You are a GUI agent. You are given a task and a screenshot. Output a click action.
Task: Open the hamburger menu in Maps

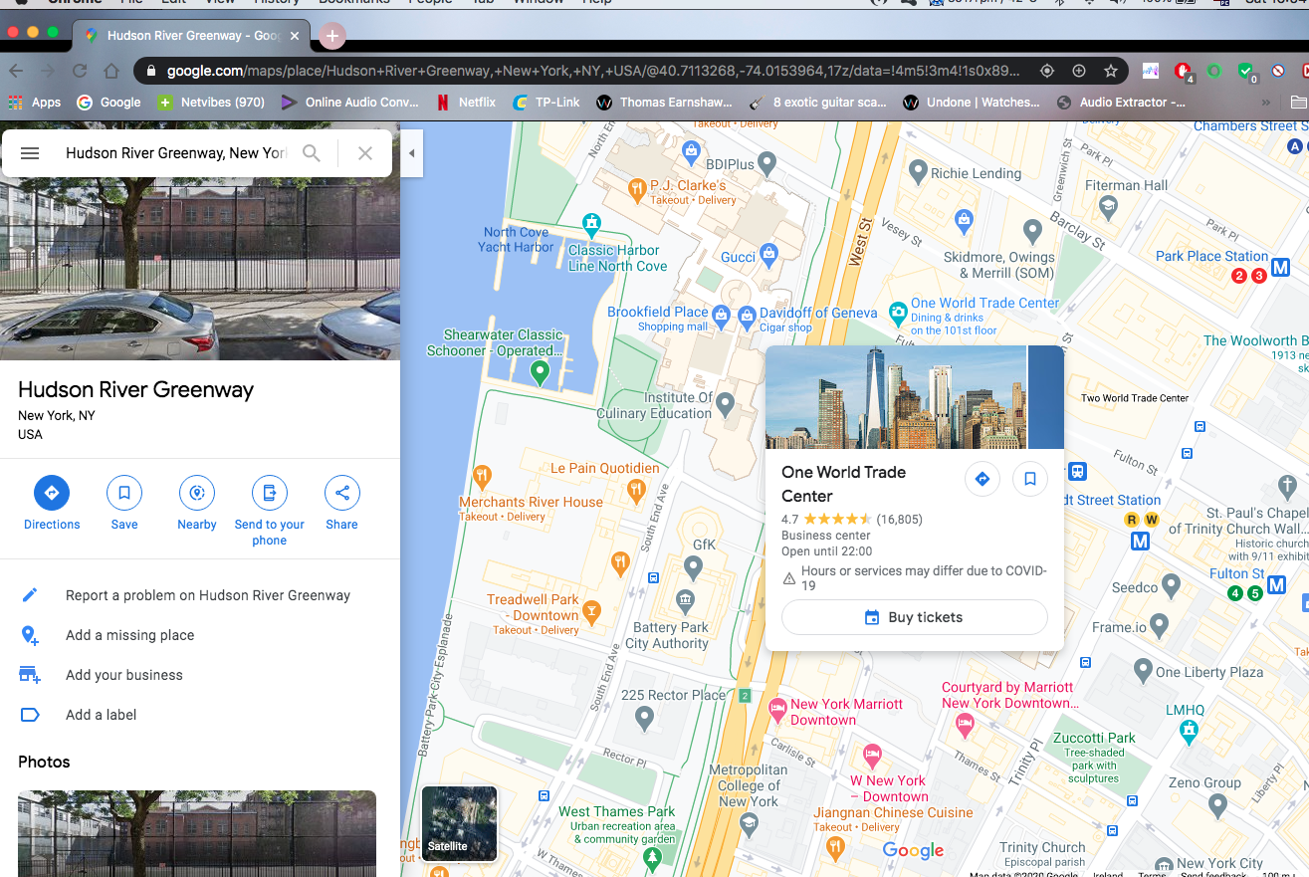tap(30, 152)
